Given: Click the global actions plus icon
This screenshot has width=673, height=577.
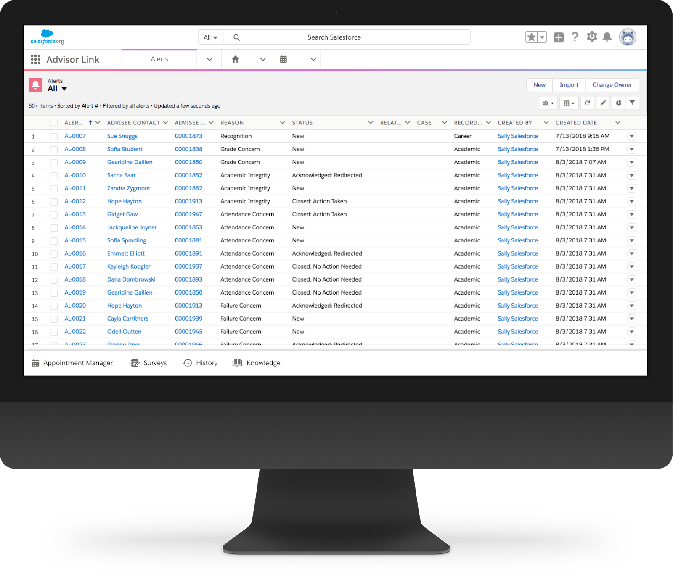Looking at the screenshot, I should tap(559, 37).
